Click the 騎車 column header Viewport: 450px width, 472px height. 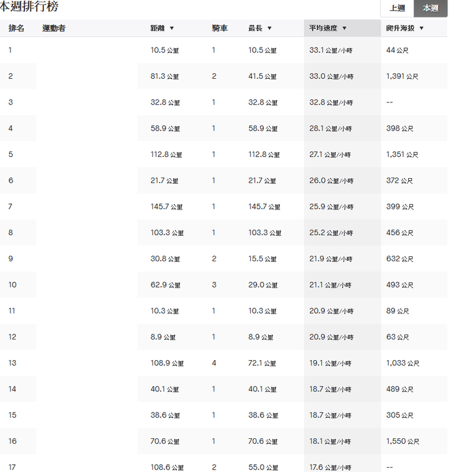[219, 28]
